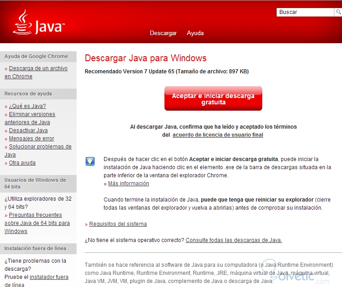Open the ¿Qué es Java? link
Image resolution: width=342 pixels, height=287 pixels.
27,106
